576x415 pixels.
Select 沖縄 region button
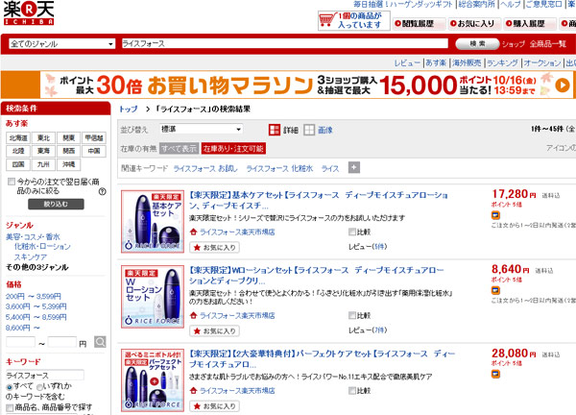pos(69,164)
